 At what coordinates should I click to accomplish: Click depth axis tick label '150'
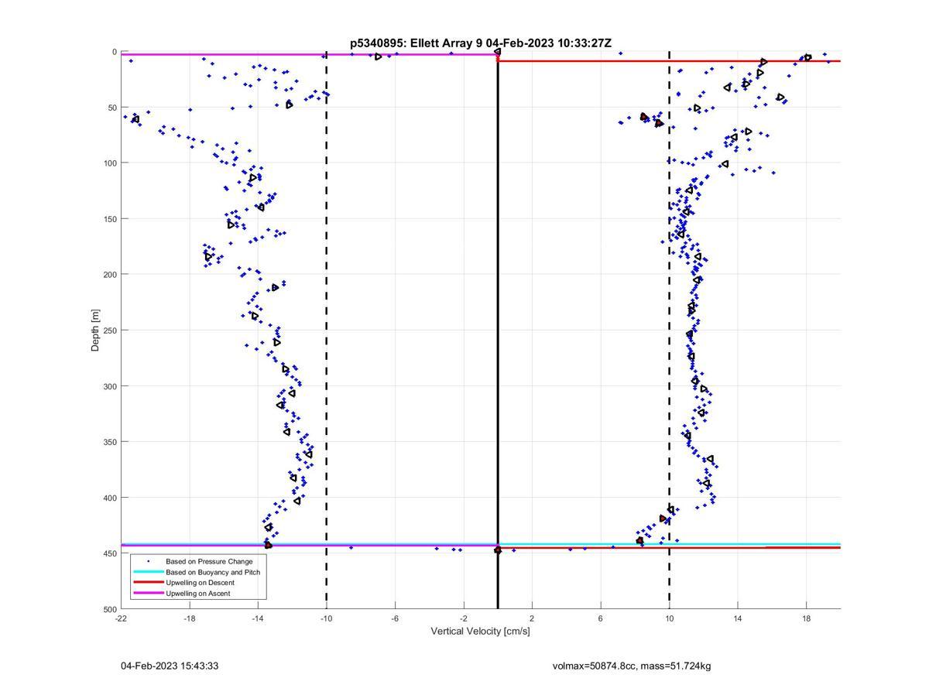[110, 219]
